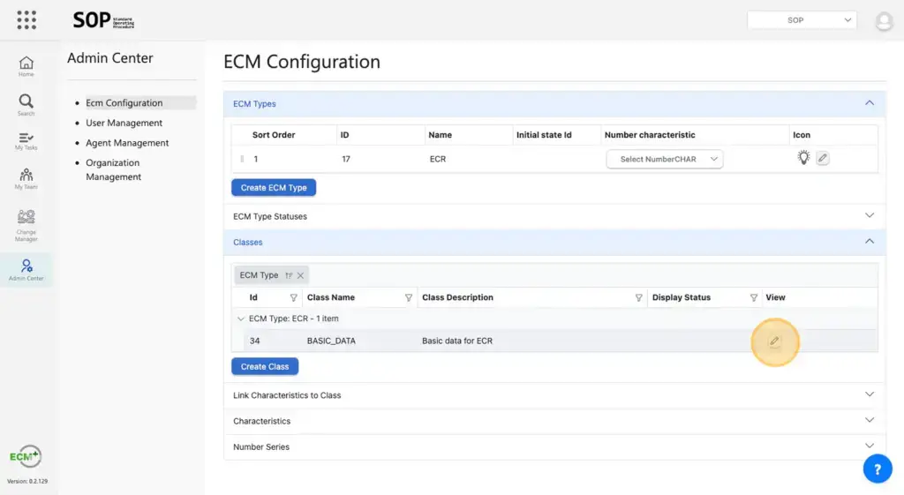Go to Home in the sidebar
Image resolution: width=904 pixels, height=495 pixels.
(x=26, y=66)
